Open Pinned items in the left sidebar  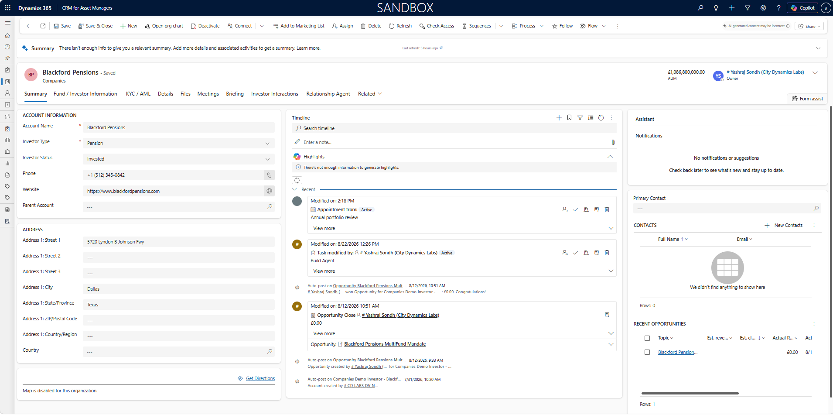pyautogui.click(x=7, y=58)
